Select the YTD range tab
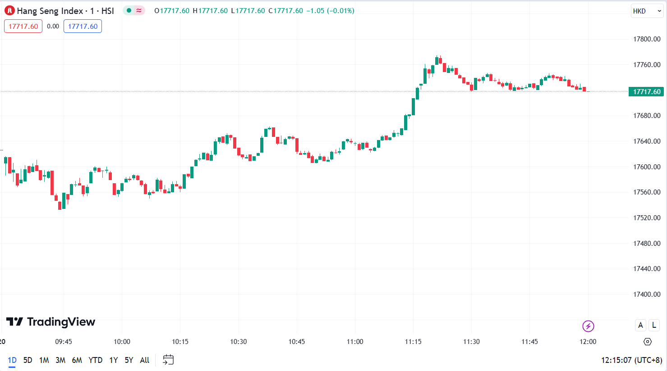 95,360
